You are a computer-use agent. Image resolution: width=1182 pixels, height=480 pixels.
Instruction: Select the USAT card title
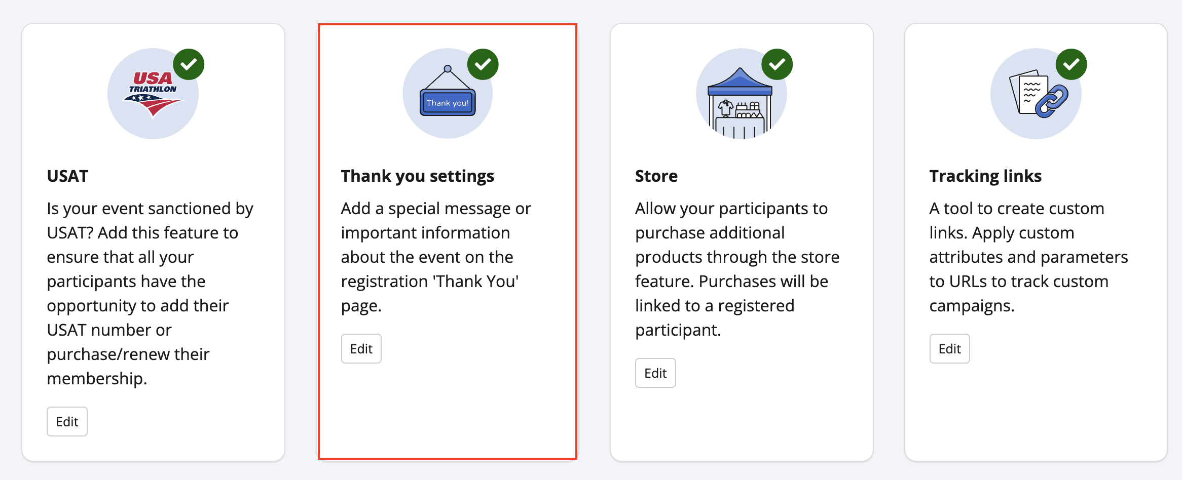[x=68, y=176]
